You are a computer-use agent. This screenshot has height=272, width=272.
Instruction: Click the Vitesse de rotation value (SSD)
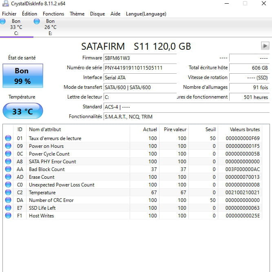[x=250, y=77]
